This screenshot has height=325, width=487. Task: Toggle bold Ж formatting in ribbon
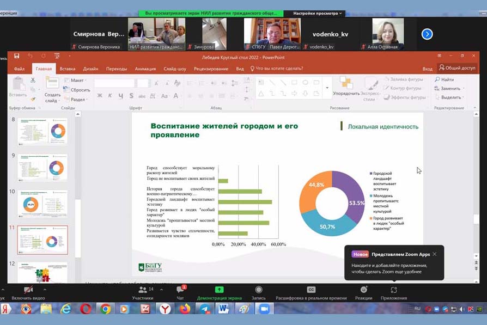coord(100,96)
